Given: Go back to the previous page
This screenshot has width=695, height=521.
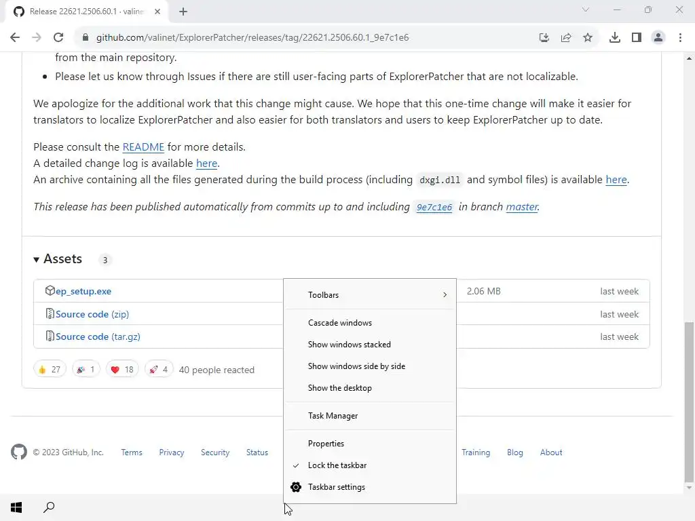Looking at the screenshot, I should pos(15,38).
